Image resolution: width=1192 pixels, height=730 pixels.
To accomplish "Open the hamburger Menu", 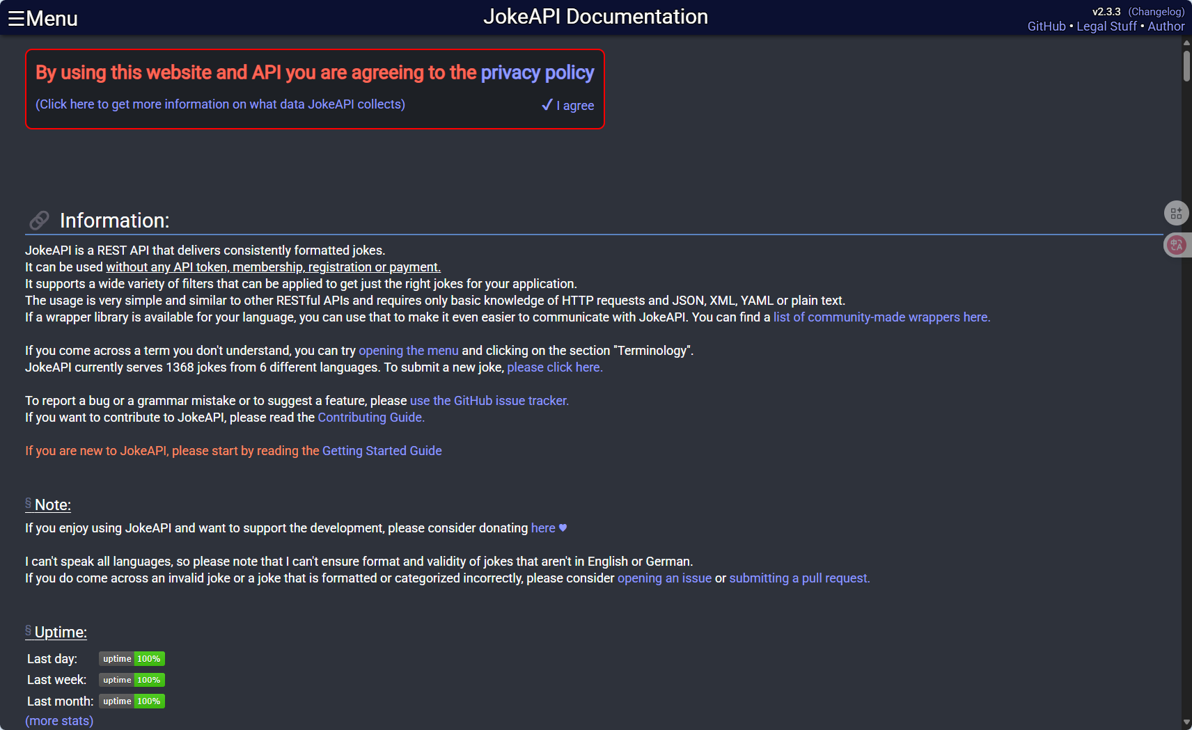I will click(x=42, y=19).
